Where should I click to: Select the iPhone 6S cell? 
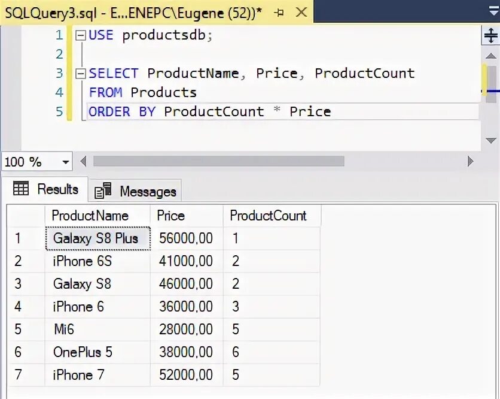(97, 261)
